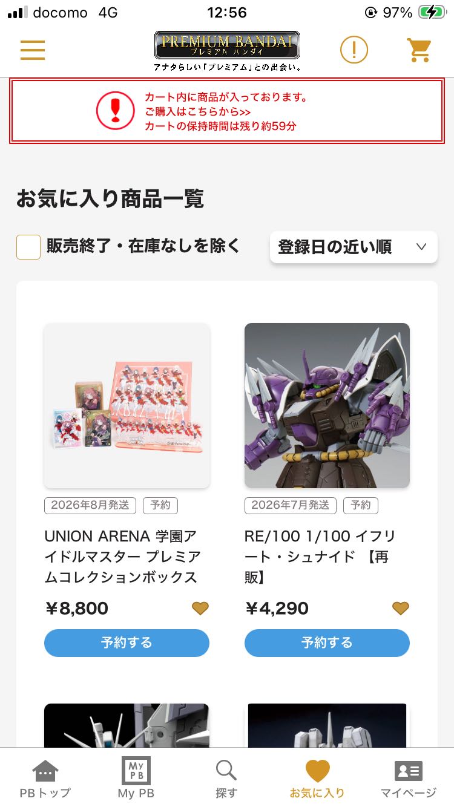The image size is (454, 807).
Task: Open the hamburger menu icon
Action: click(x=33, y=50)
